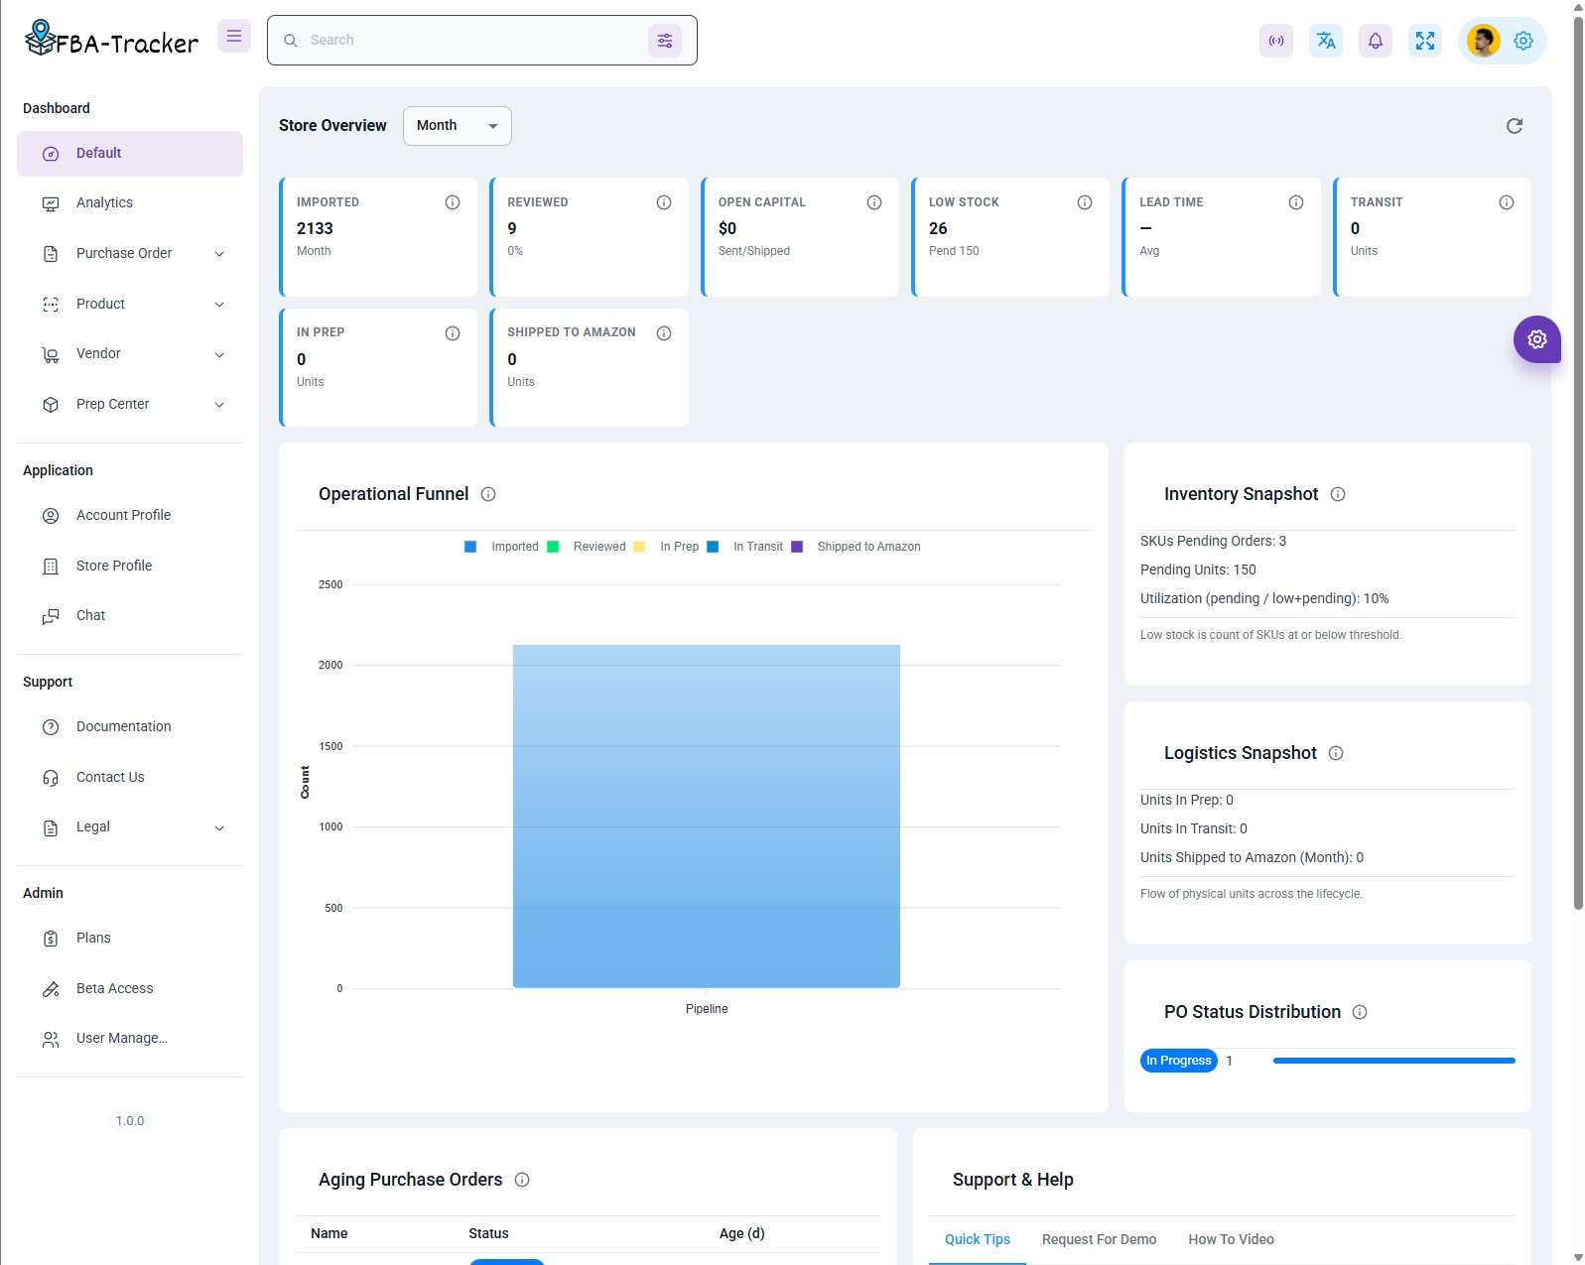This screenshot has width=1585, height=1265.
Task: Open Account Profile page
Action: (x=130, y=516)
